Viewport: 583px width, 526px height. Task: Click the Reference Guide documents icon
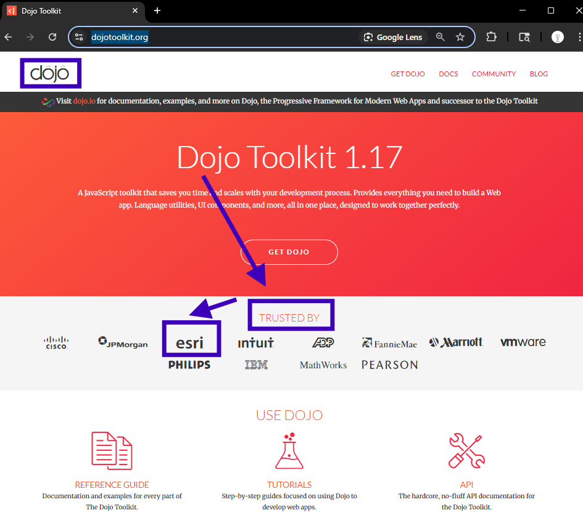112,451
